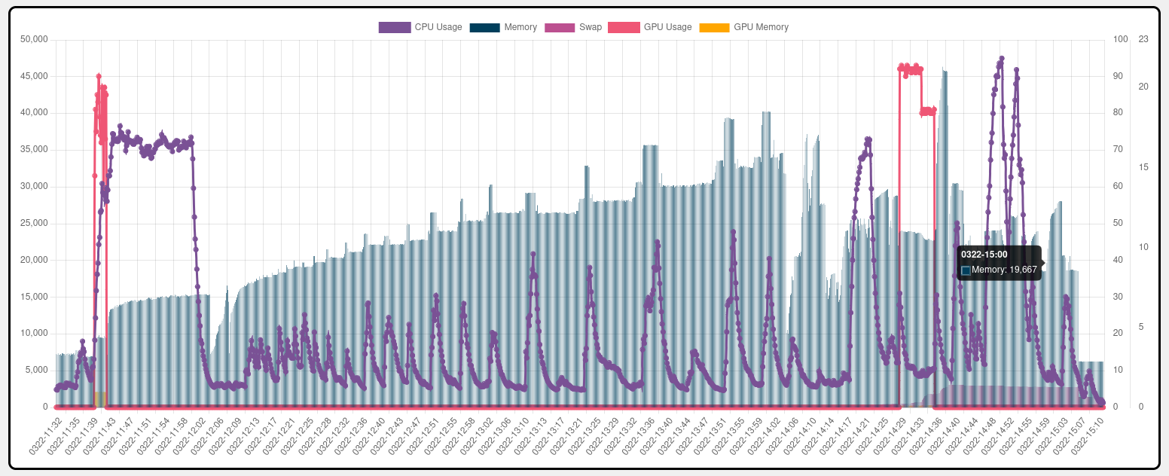This screenshot has height=476, width=1169.
Task: Click the Swap legend color box
Action: (560, 27)
